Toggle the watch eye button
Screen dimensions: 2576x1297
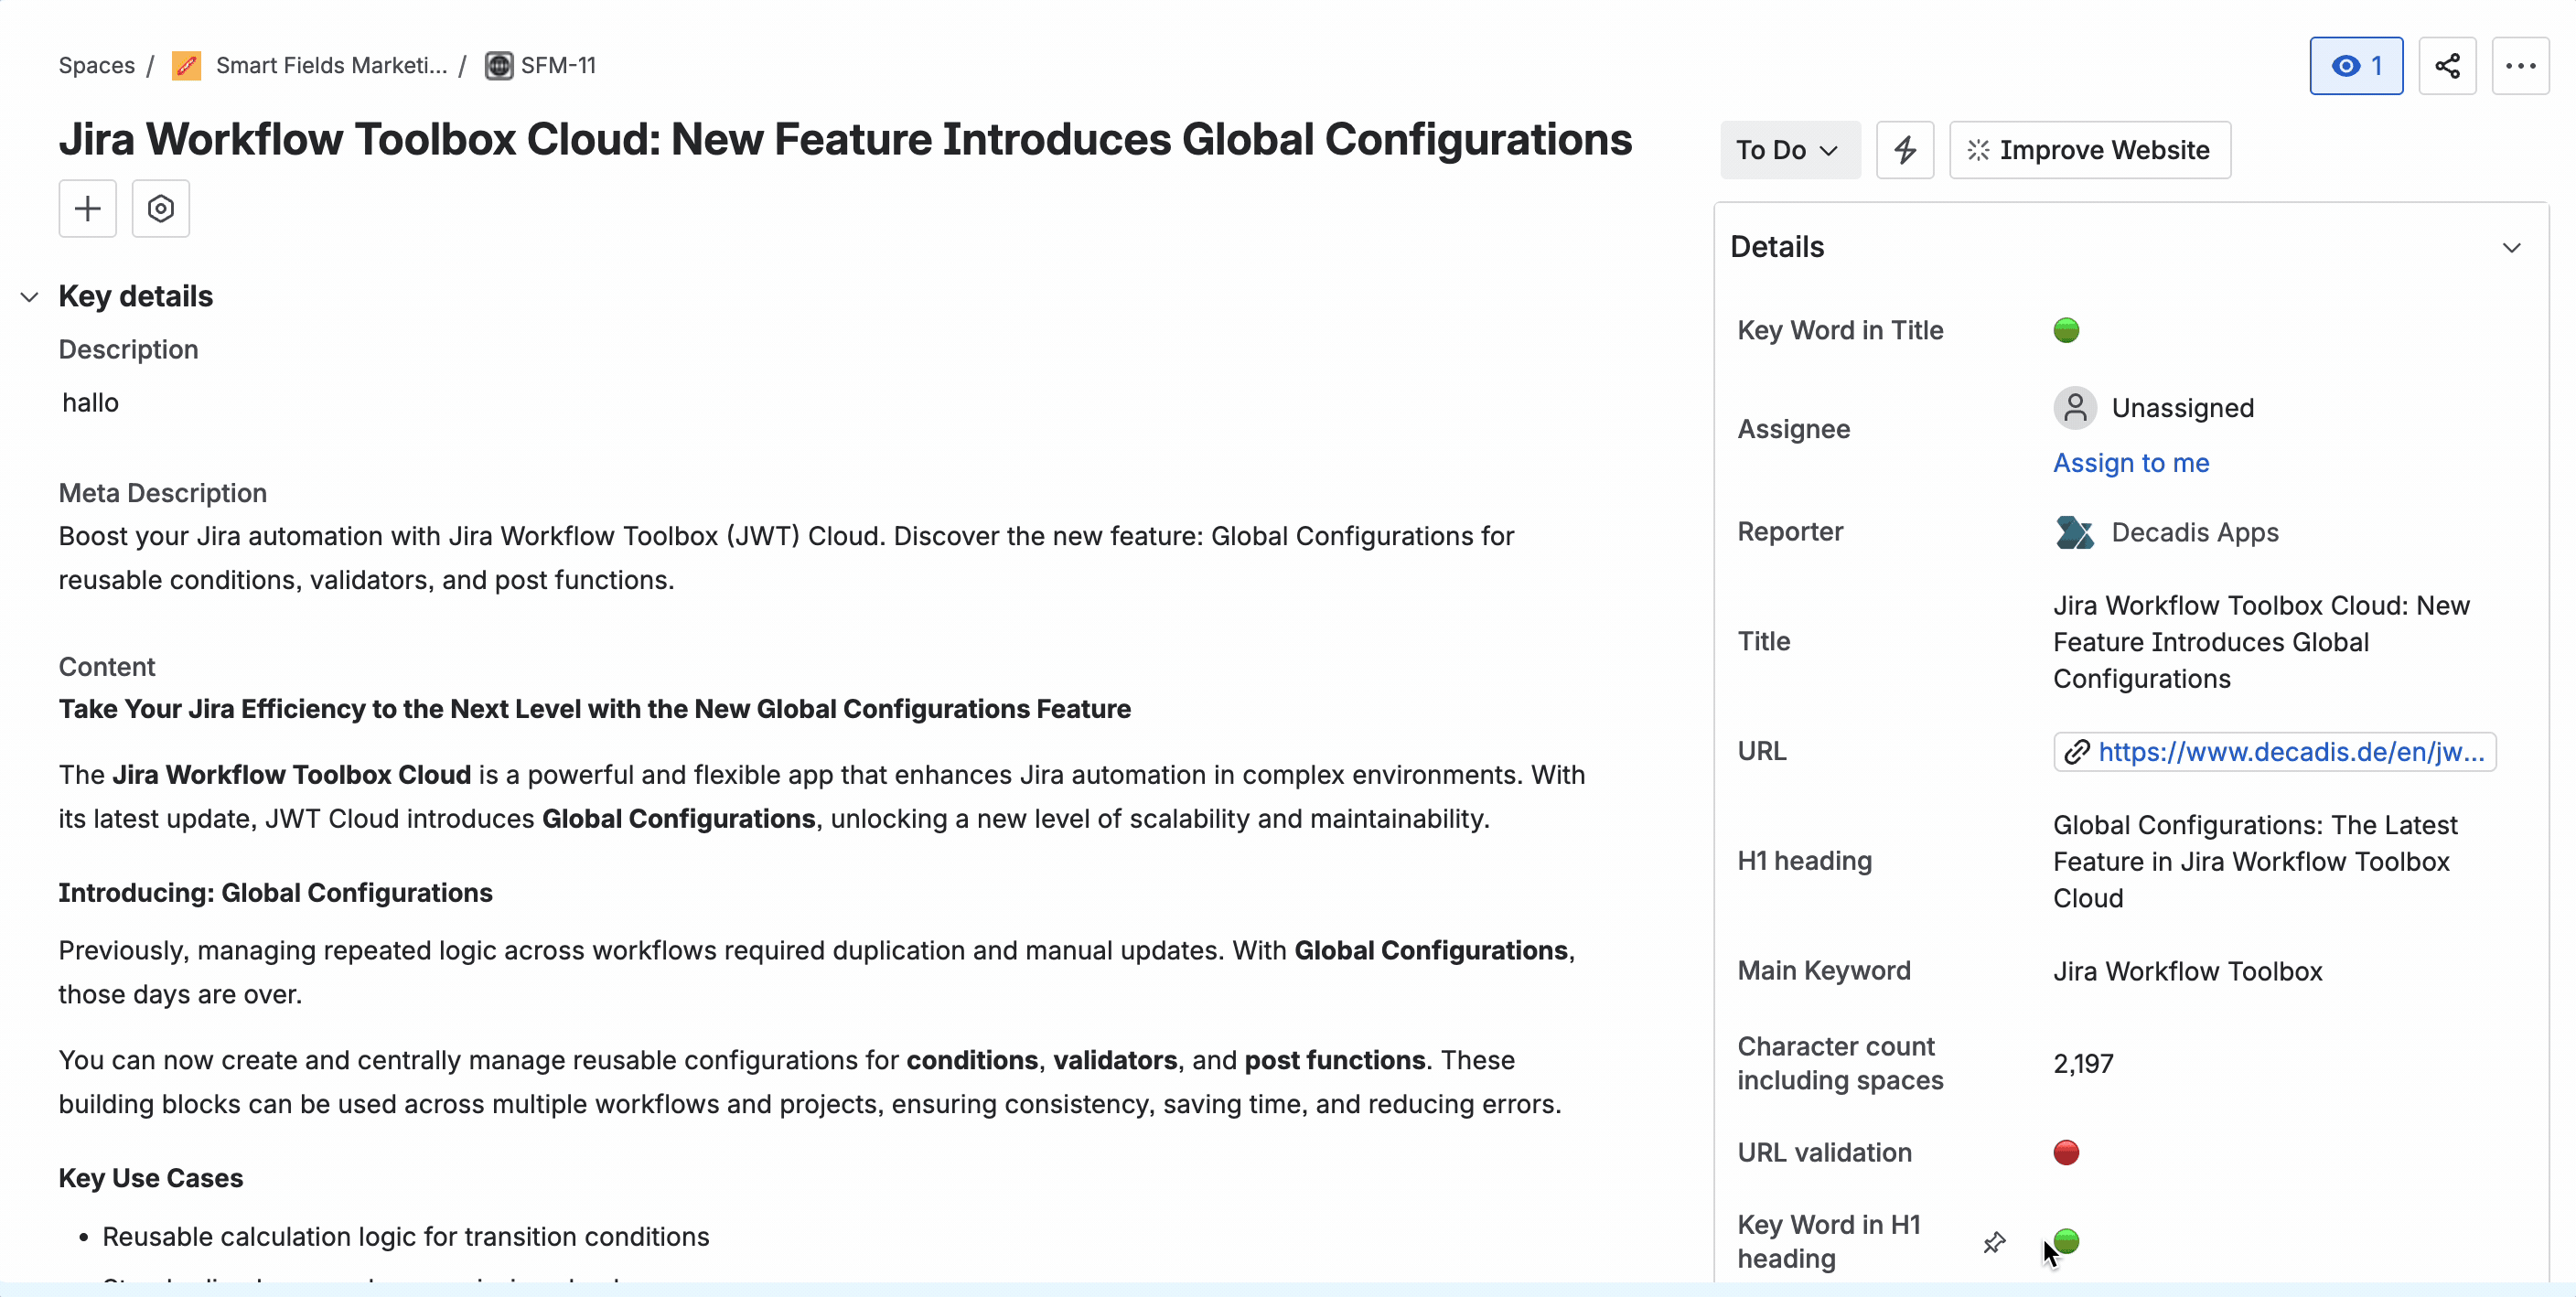click(x=2355, y=66)
